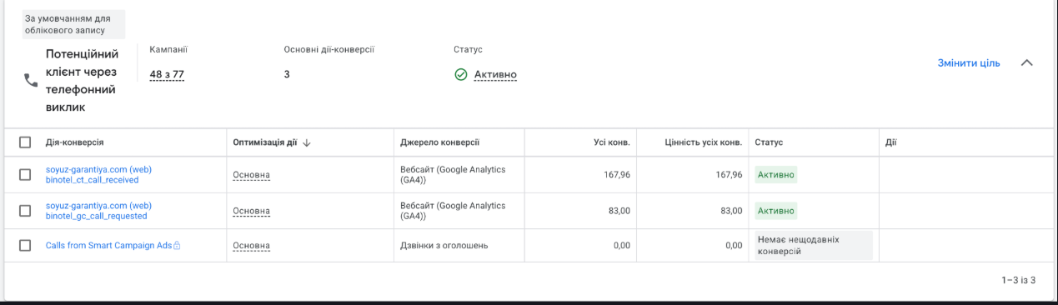Viewport: 1058px width, 305px height.
Task: Click the Потенційний клієнт через телефонний виклик title
Action: [x=82, y=81]
